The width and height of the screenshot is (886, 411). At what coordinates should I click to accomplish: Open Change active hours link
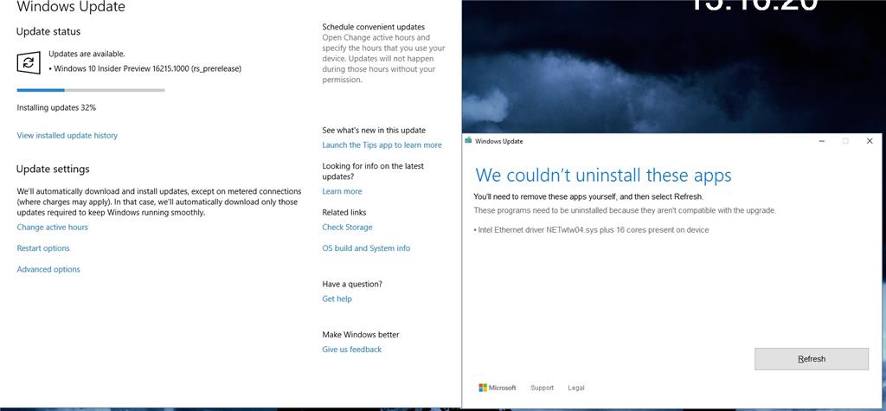point(53,228)
